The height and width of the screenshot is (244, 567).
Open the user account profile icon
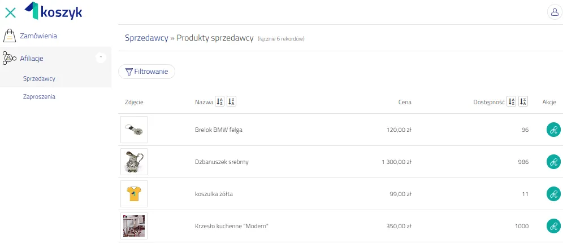(555, 12)
